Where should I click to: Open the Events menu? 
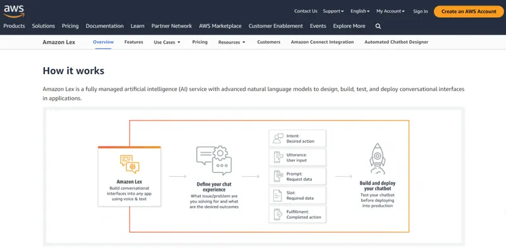[x=318, y=26]
